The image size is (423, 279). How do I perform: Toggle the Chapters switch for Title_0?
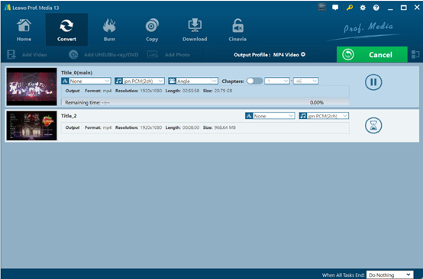point(254,81)
